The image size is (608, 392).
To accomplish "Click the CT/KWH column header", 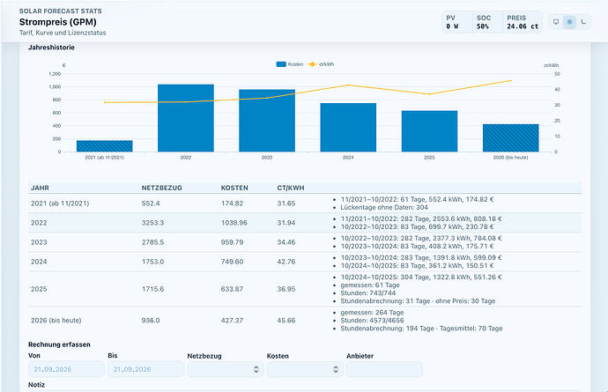I will click(x=291, y=188).
